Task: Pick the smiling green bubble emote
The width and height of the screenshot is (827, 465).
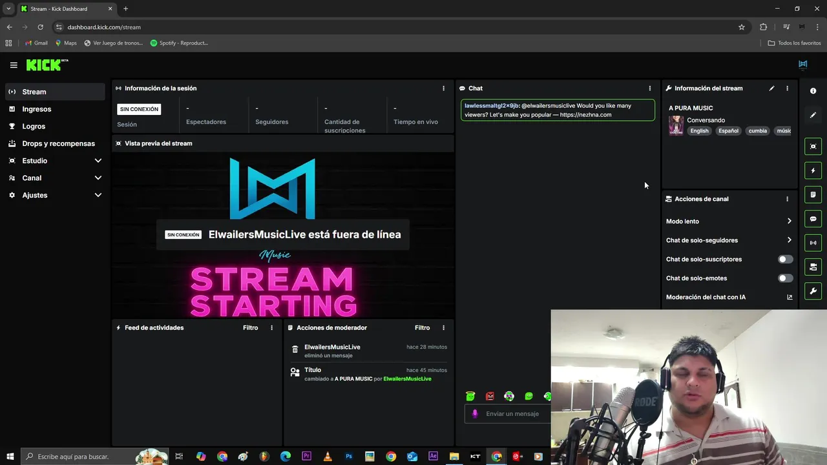Action: (529, 396)
